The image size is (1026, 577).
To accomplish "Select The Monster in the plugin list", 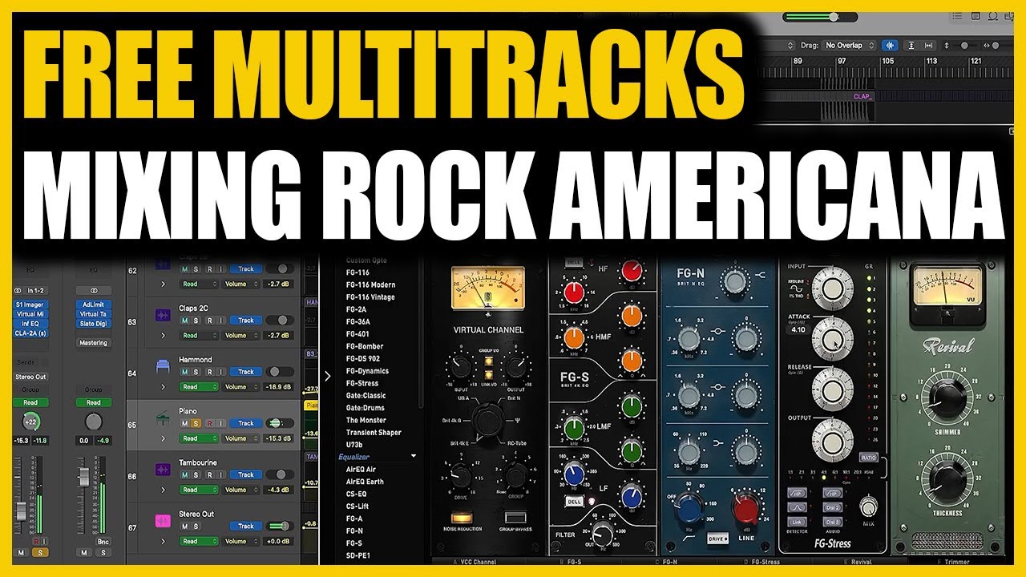I will coord(366,420).
